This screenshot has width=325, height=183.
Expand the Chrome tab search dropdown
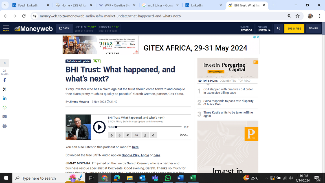[5, 5]
